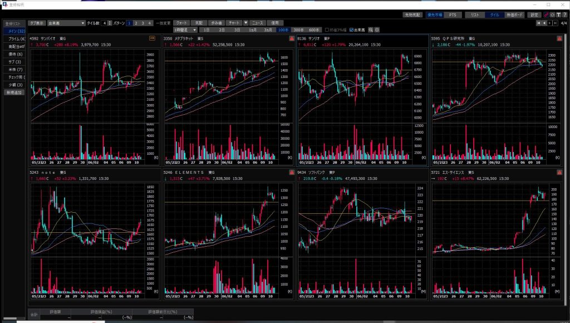This screenshot has height=323, width=570.
Task: Switch to the リスト view tab
Action: 475,15
